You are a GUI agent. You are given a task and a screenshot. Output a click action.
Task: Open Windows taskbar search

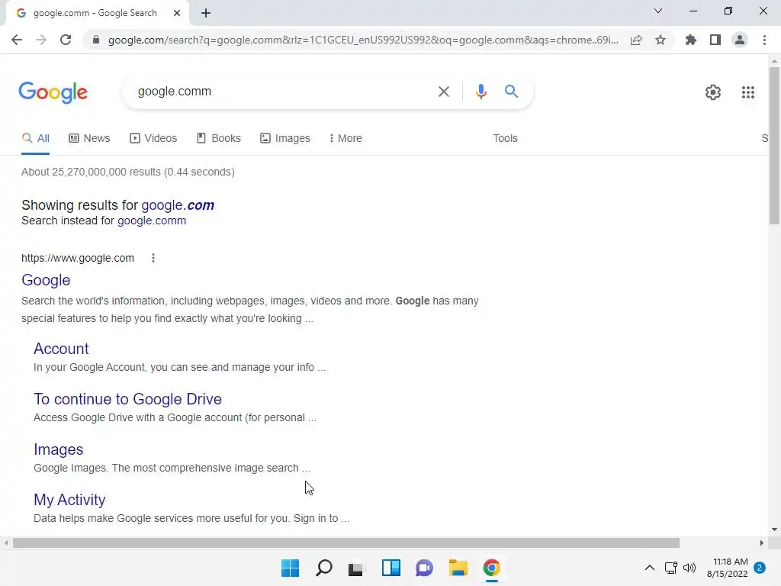tap(323, 568)
